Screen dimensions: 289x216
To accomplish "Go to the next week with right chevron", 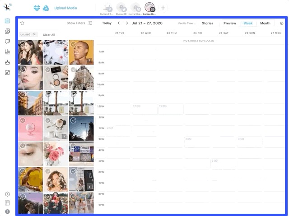I will coord(127,23).
